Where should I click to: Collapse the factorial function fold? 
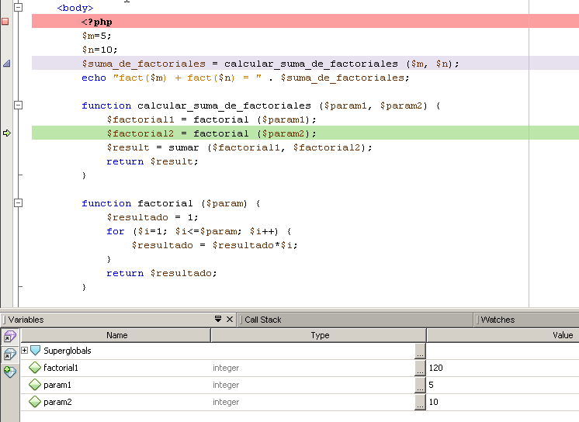[x=19, y=203]
